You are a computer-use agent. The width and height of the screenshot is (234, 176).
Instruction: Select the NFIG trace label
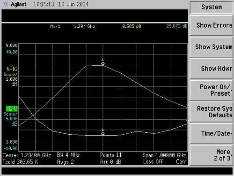tap(12, 69)
